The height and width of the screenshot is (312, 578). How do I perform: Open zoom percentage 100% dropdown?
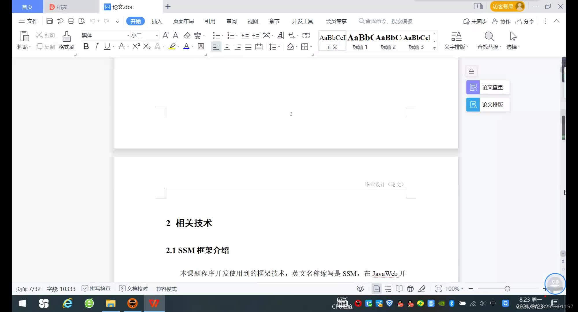454,289
